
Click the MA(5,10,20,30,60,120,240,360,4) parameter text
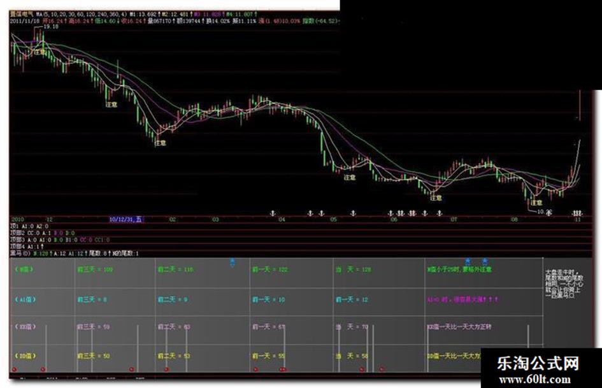(82, 14)
